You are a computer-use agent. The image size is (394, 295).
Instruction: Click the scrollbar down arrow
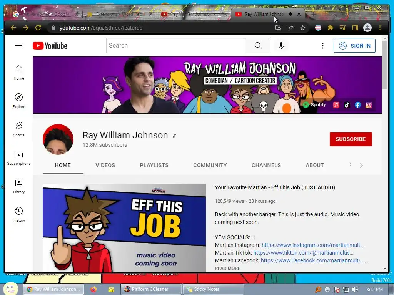click(x=385, y=268)
